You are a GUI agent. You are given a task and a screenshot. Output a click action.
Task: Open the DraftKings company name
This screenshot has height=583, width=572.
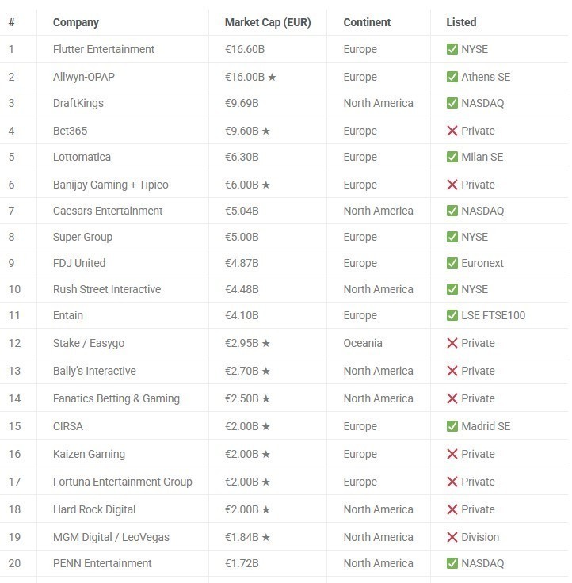pos(78,103)
